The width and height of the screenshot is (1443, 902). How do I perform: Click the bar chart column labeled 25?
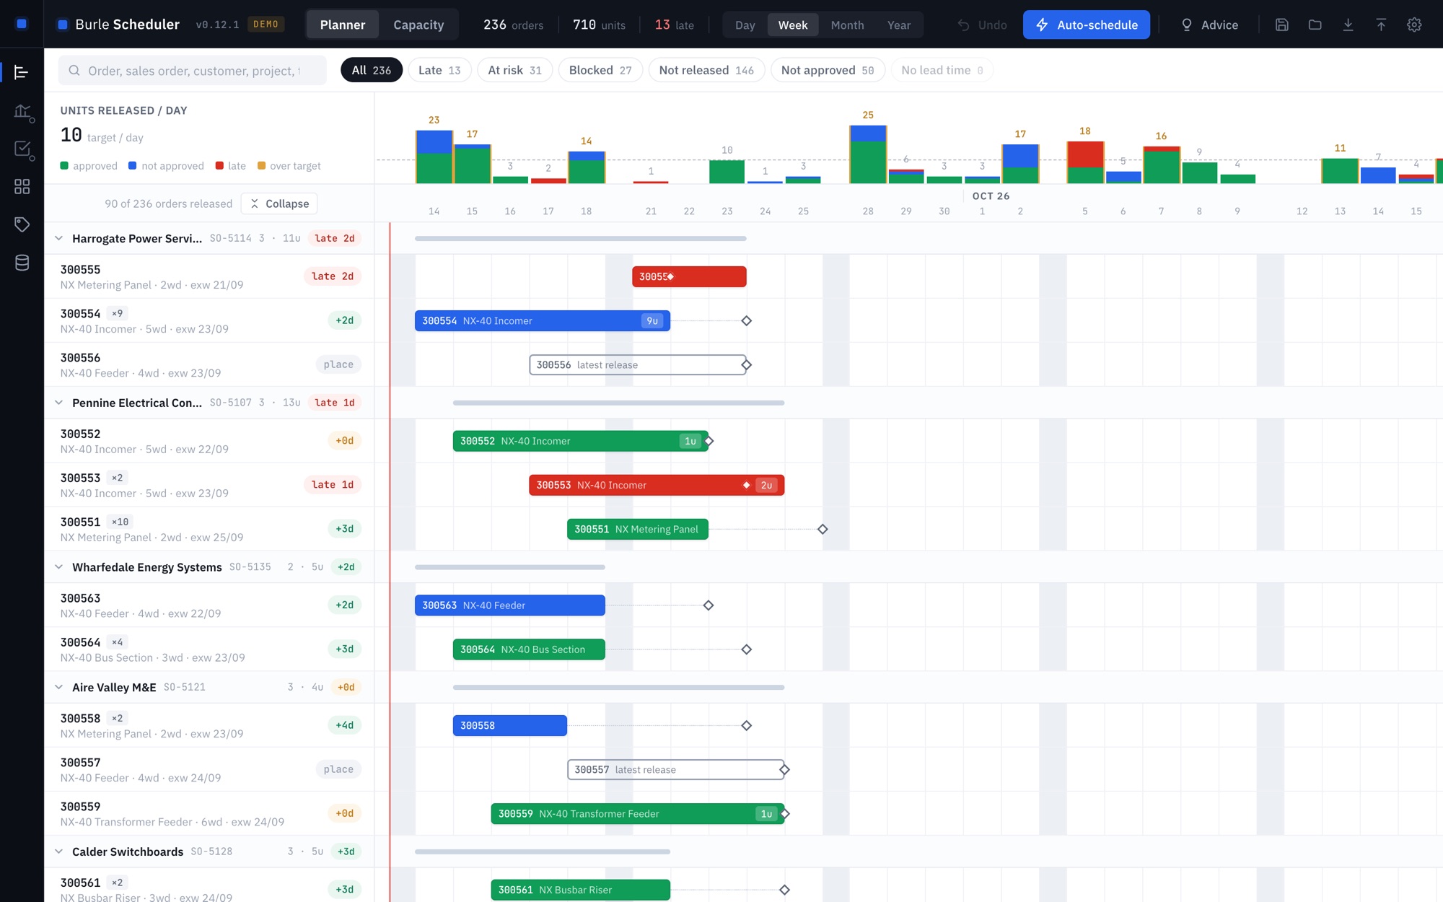click(x=868, y=154)
